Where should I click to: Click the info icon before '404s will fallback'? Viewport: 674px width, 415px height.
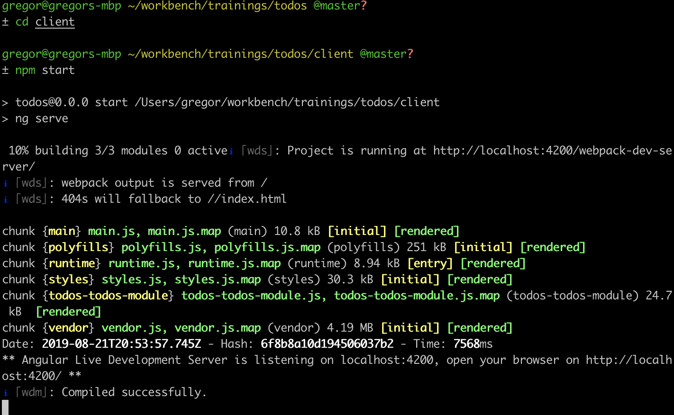[x=5, y=199]
